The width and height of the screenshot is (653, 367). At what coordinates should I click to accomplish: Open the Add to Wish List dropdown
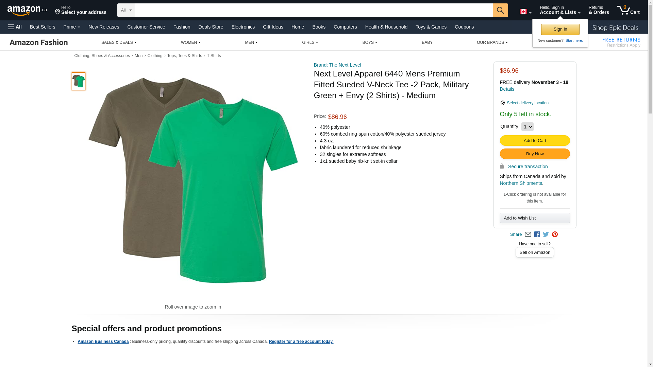(535, 218)
